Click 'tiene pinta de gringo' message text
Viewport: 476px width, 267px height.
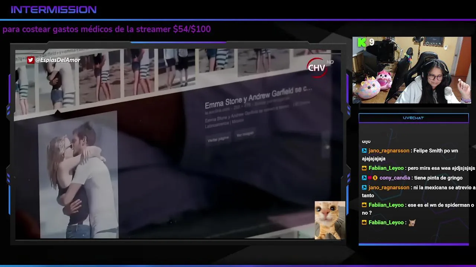coord(439,178)
